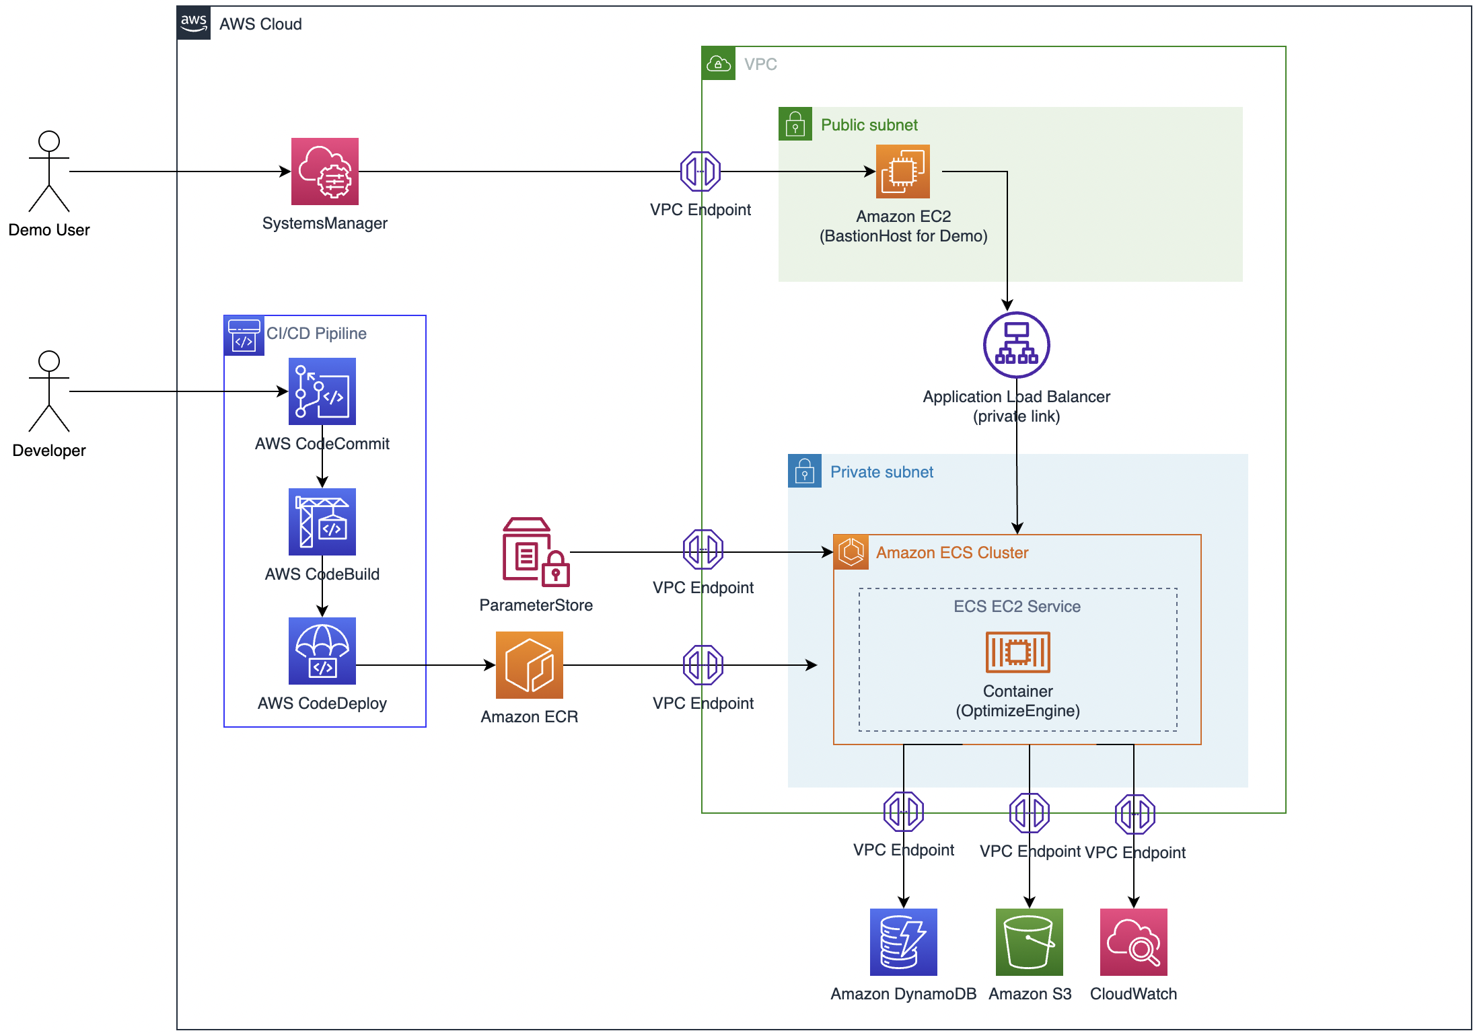
Task: Click the CloudWatch icon
Action: point(1133,942)
